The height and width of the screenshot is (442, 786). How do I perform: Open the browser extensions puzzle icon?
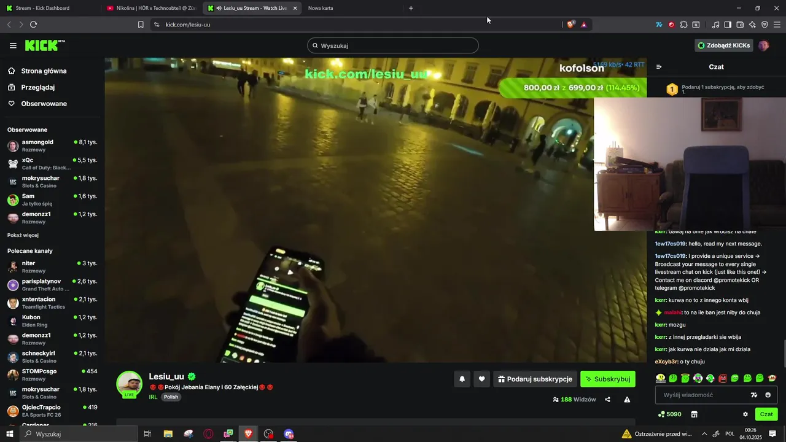[683, 25]
